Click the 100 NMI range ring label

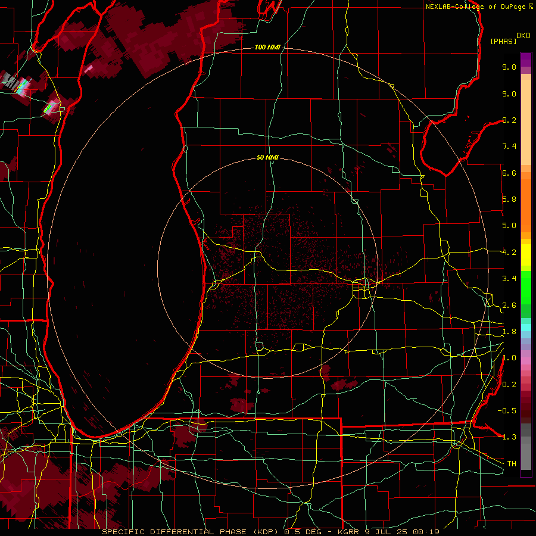tap(267, 47)
